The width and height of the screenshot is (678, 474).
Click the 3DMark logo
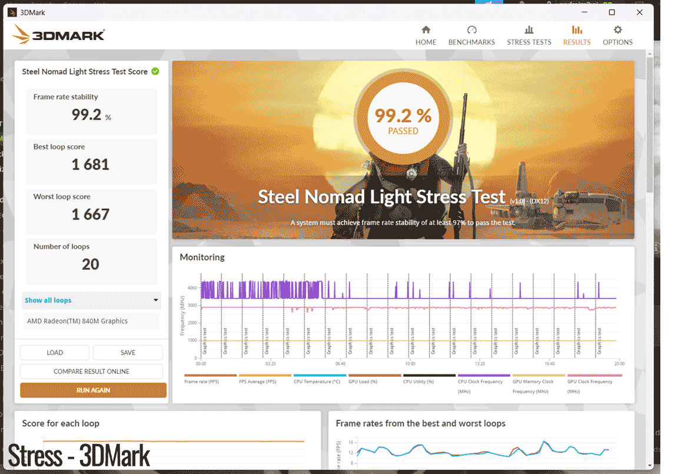[59, 34]
